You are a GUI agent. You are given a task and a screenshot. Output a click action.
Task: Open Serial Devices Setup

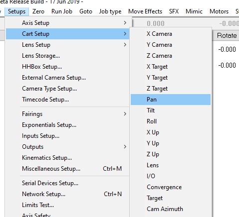[x=67, y=183]
